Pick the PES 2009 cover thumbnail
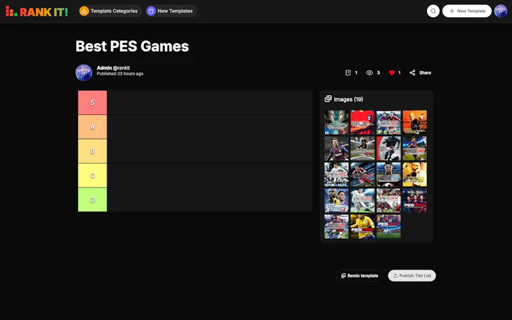This screenshot has width=512, height=320. (x=415, y=148)
